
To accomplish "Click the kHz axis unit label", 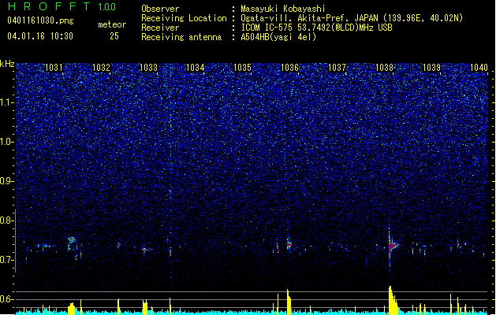I will coord(7,64).
